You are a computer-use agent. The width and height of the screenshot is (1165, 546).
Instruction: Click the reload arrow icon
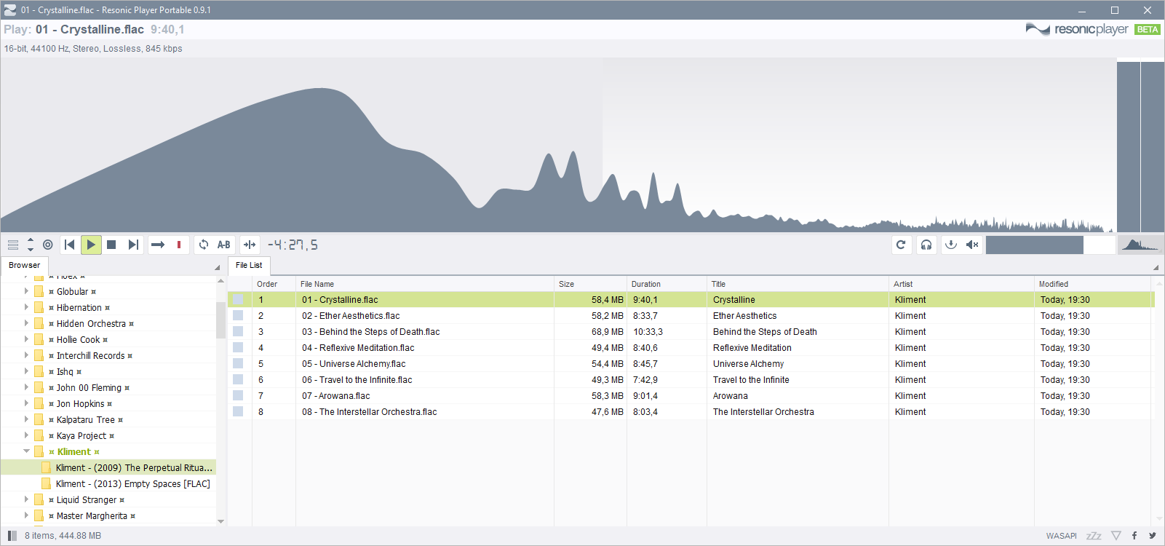901,245
